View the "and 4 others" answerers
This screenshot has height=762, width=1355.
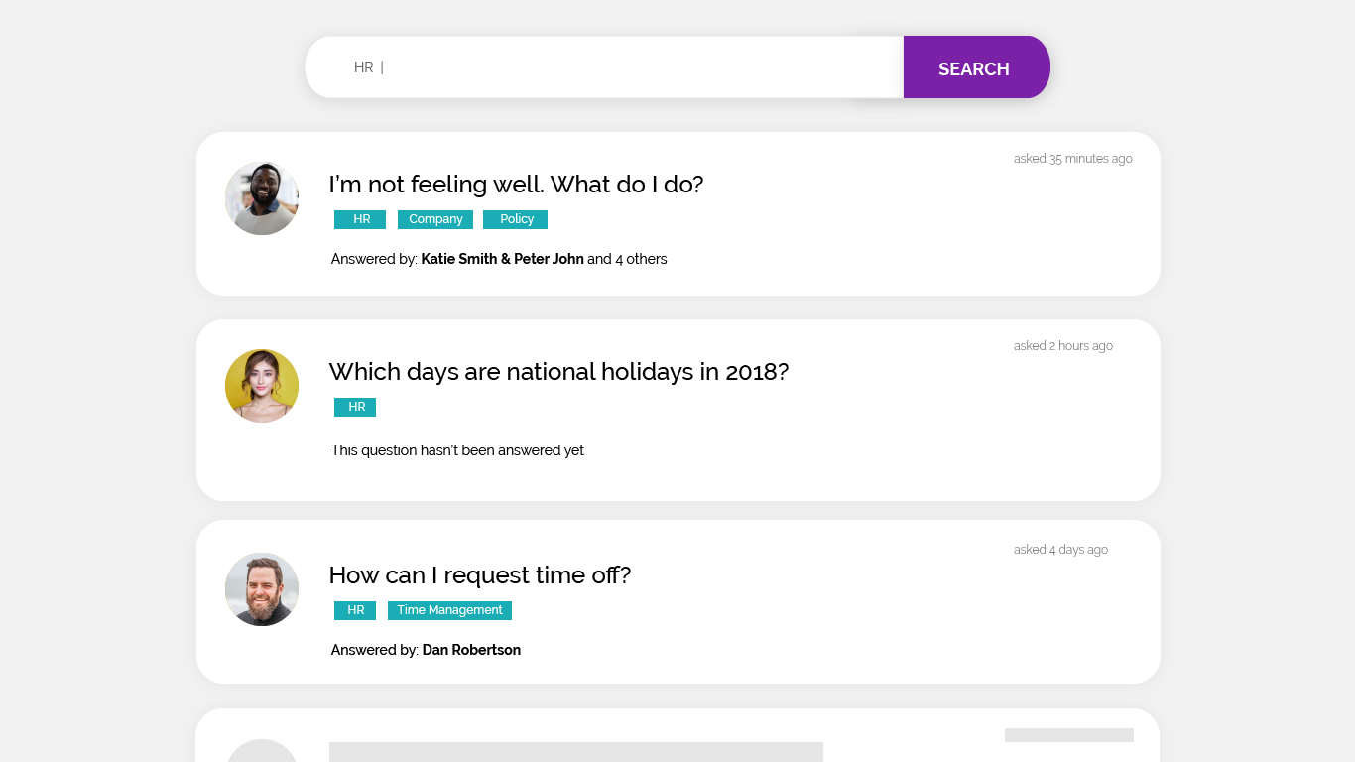coord(627,259)
